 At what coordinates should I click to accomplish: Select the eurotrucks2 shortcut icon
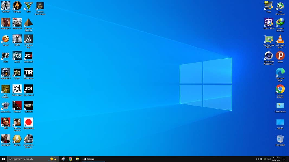pos(28,139)
